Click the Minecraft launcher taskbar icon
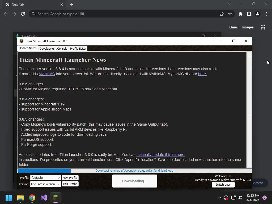This screenshot has width=272, height=204. [x=56, y=198]
